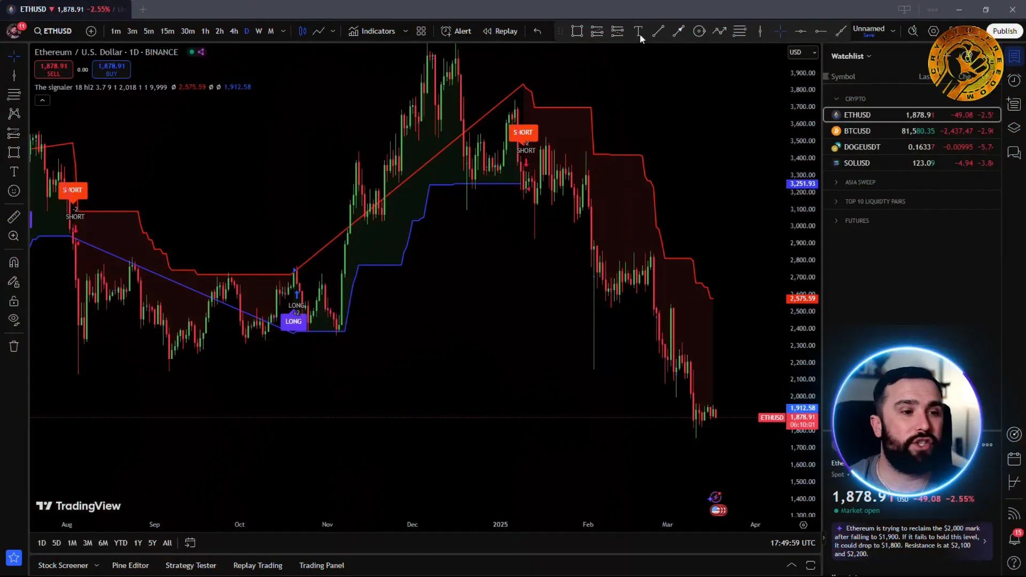
Task: Select DOGEUSDT in the watchlist
Action: pos(912,147)
